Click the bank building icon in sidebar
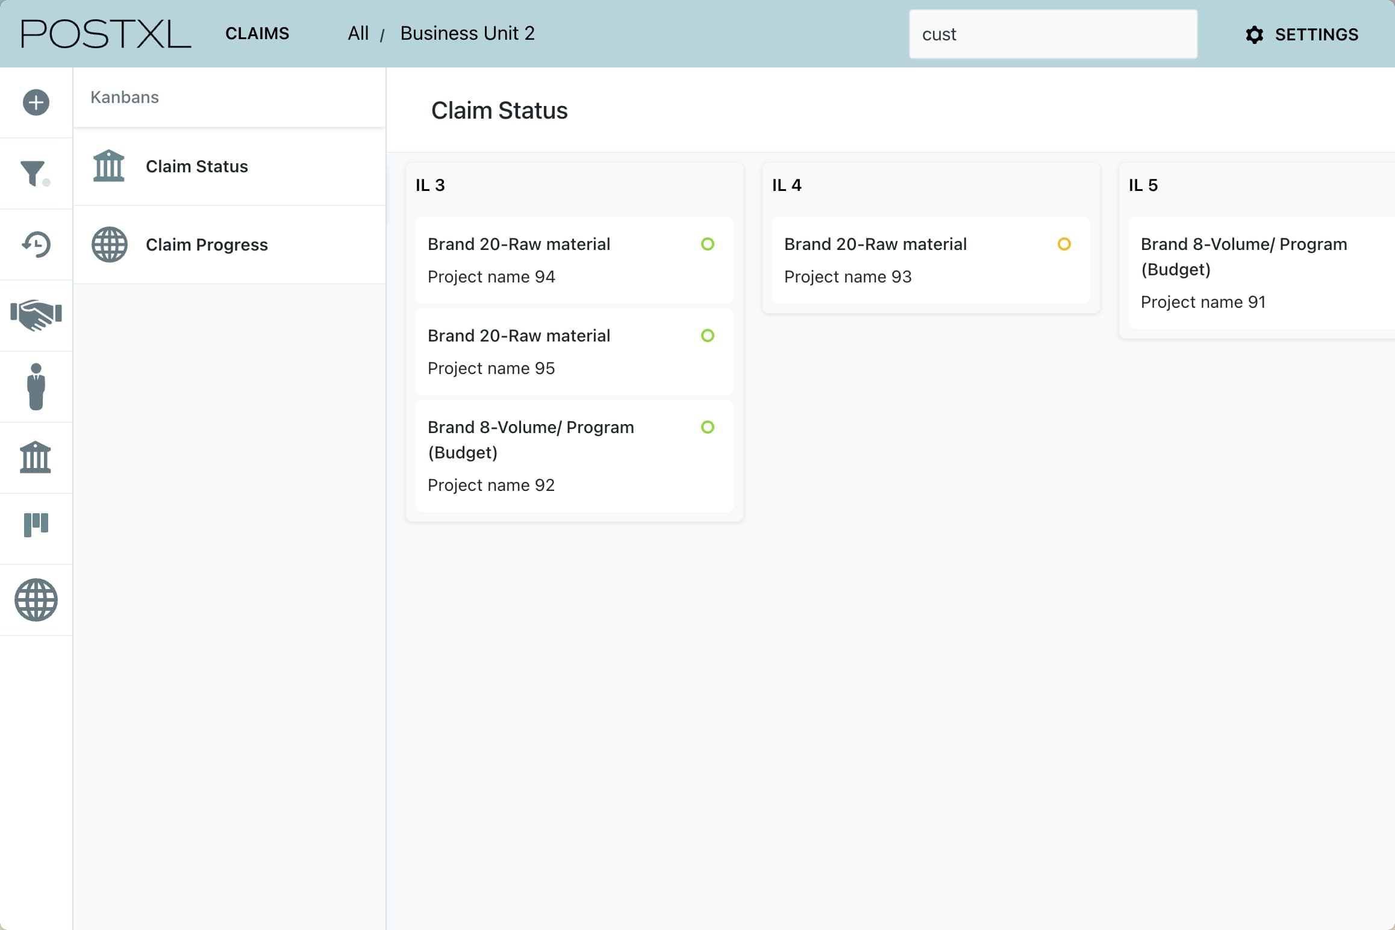Viewport: 1395px width, 930px height. click(36, 458)
